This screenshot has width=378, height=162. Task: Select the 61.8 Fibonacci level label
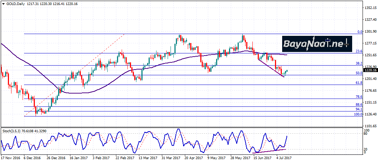click(x=358, y=82)
